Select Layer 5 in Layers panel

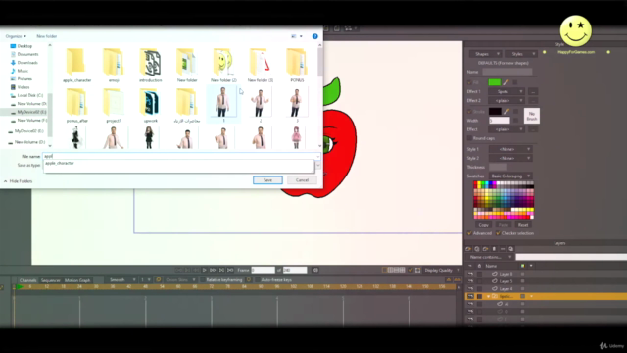click(506, 281)
